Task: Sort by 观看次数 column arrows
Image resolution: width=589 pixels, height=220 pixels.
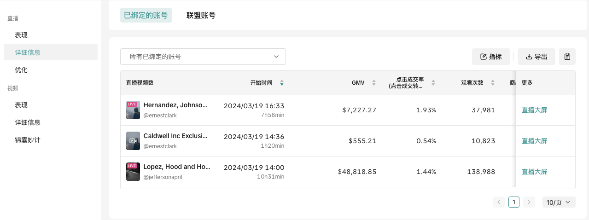Action: click(493, 83)
